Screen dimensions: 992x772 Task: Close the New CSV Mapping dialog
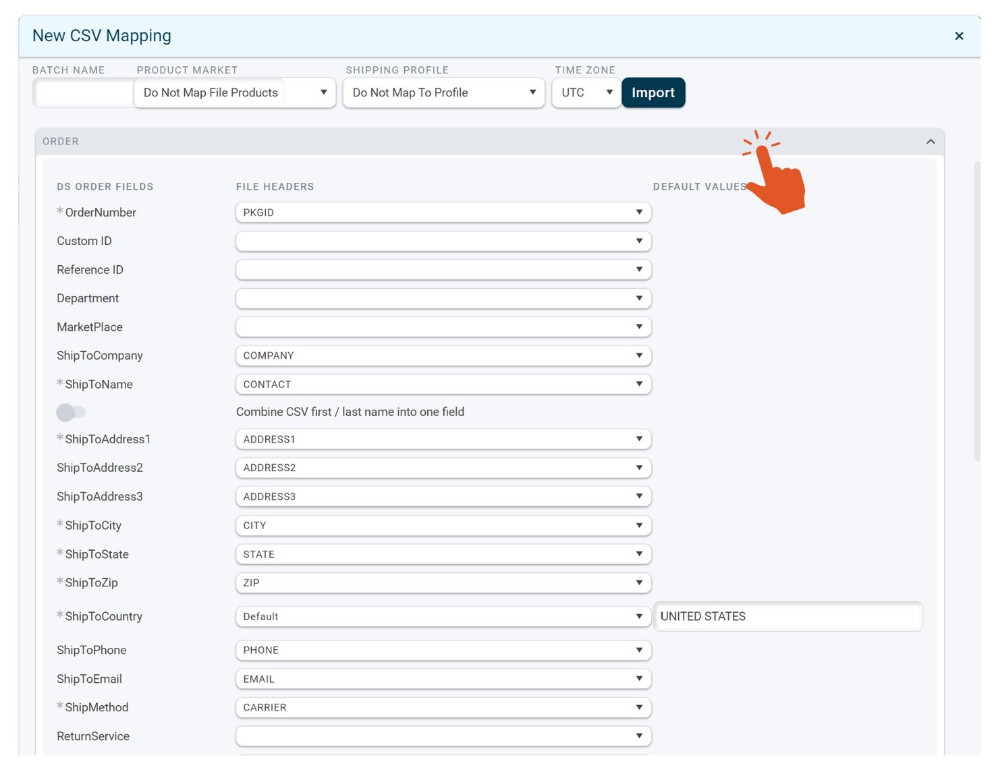959,36
